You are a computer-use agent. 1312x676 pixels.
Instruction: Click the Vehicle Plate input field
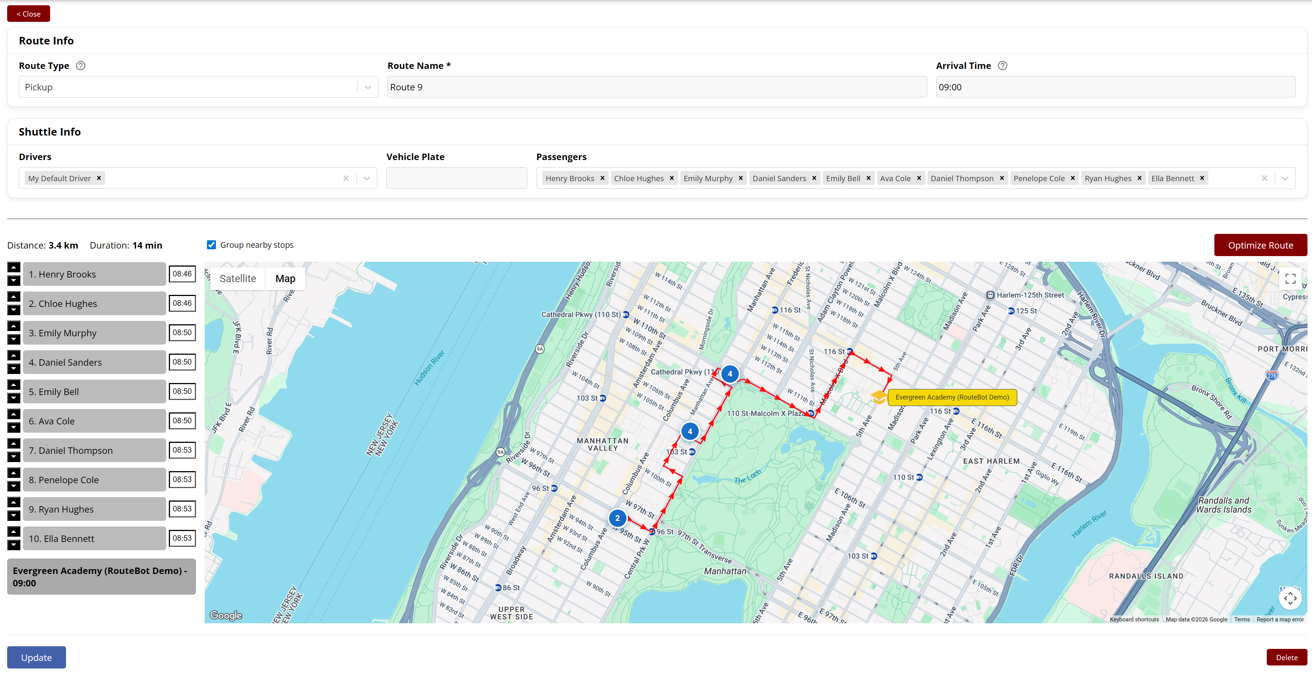pos(456,178)
